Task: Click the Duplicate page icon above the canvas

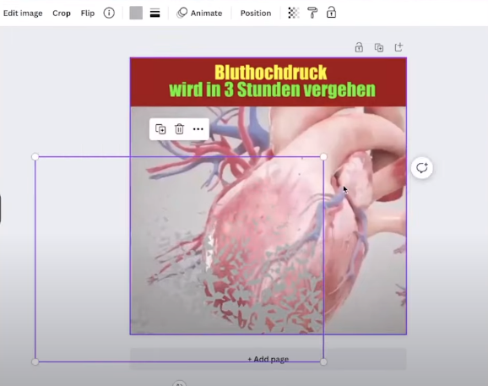Action: (379, 47)
